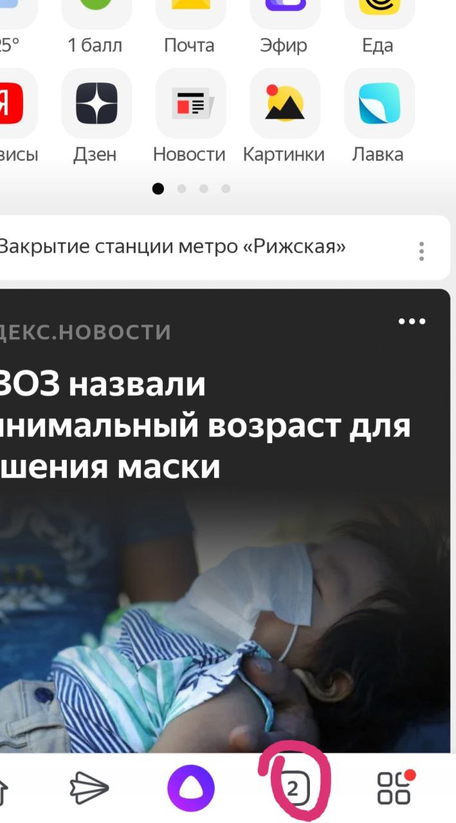The image size is (456, 823).
Task: Open the Картинки service icon
Action: click(x=285, y=104)
